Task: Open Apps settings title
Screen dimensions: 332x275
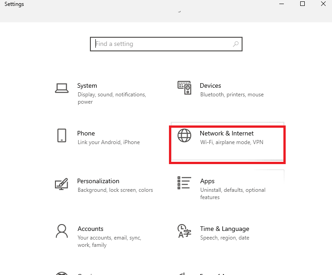Action: tap(207, 181)
